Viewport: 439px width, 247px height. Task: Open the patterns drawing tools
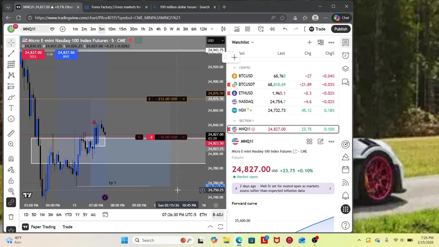pos(11,75)
